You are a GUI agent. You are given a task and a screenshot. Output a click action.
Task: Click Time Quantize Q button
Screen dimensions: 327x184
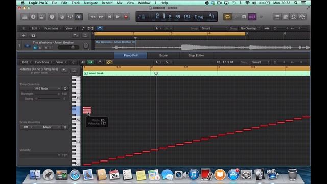(65, 88)
